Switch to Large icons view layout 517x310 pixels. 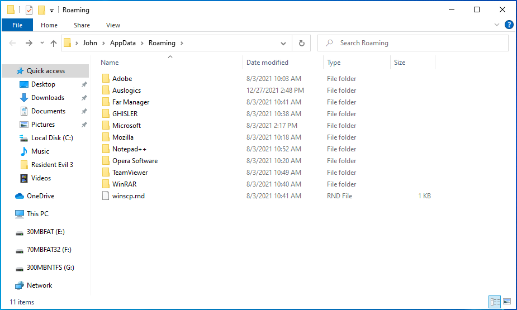tap(507, 302)
